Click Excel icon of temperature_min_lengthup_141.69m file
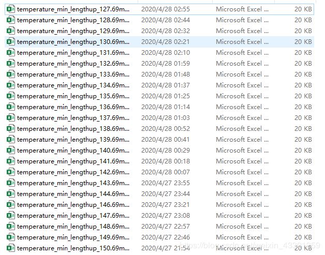This screenshot has width=325, height=255. click(x=10, y=161)
